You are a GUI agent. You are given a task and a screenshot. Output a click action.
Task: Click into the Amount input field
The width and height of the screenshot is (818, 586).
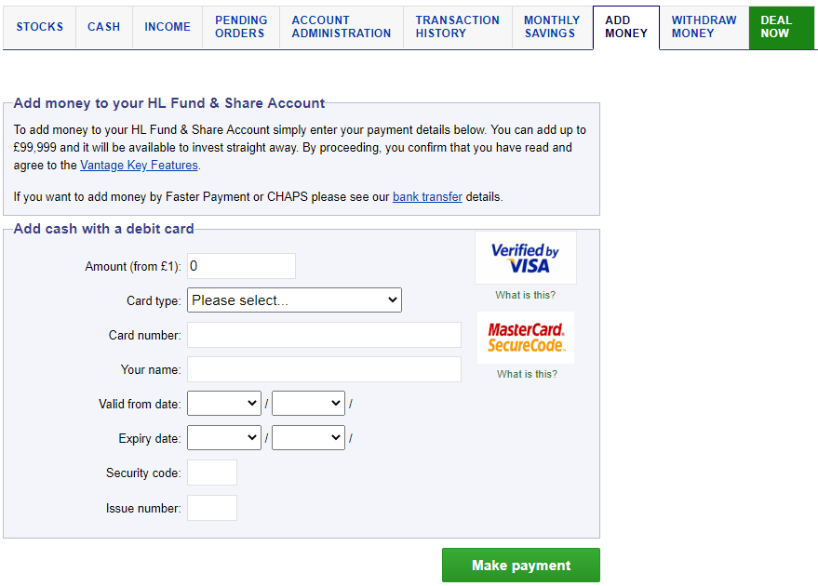[241, 266]
